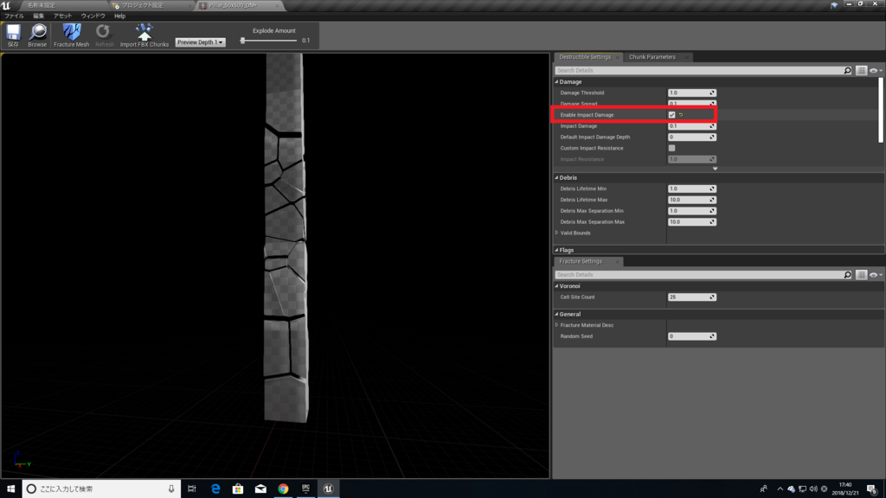Image resolution: width=886 pixels, height=498 pixels.
Task: Check Custom Impact Resistance checkbox
Action: point(671,149)
